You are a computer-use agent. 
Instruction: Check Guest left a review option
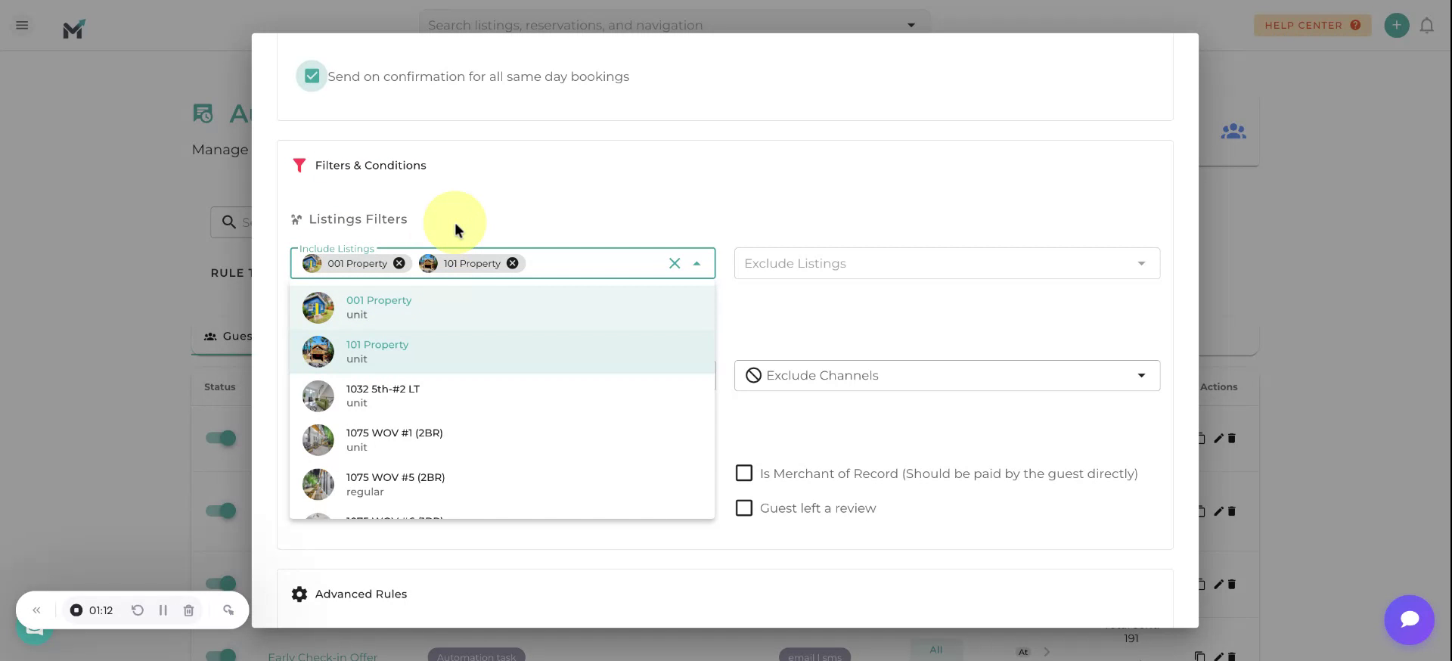744,508
